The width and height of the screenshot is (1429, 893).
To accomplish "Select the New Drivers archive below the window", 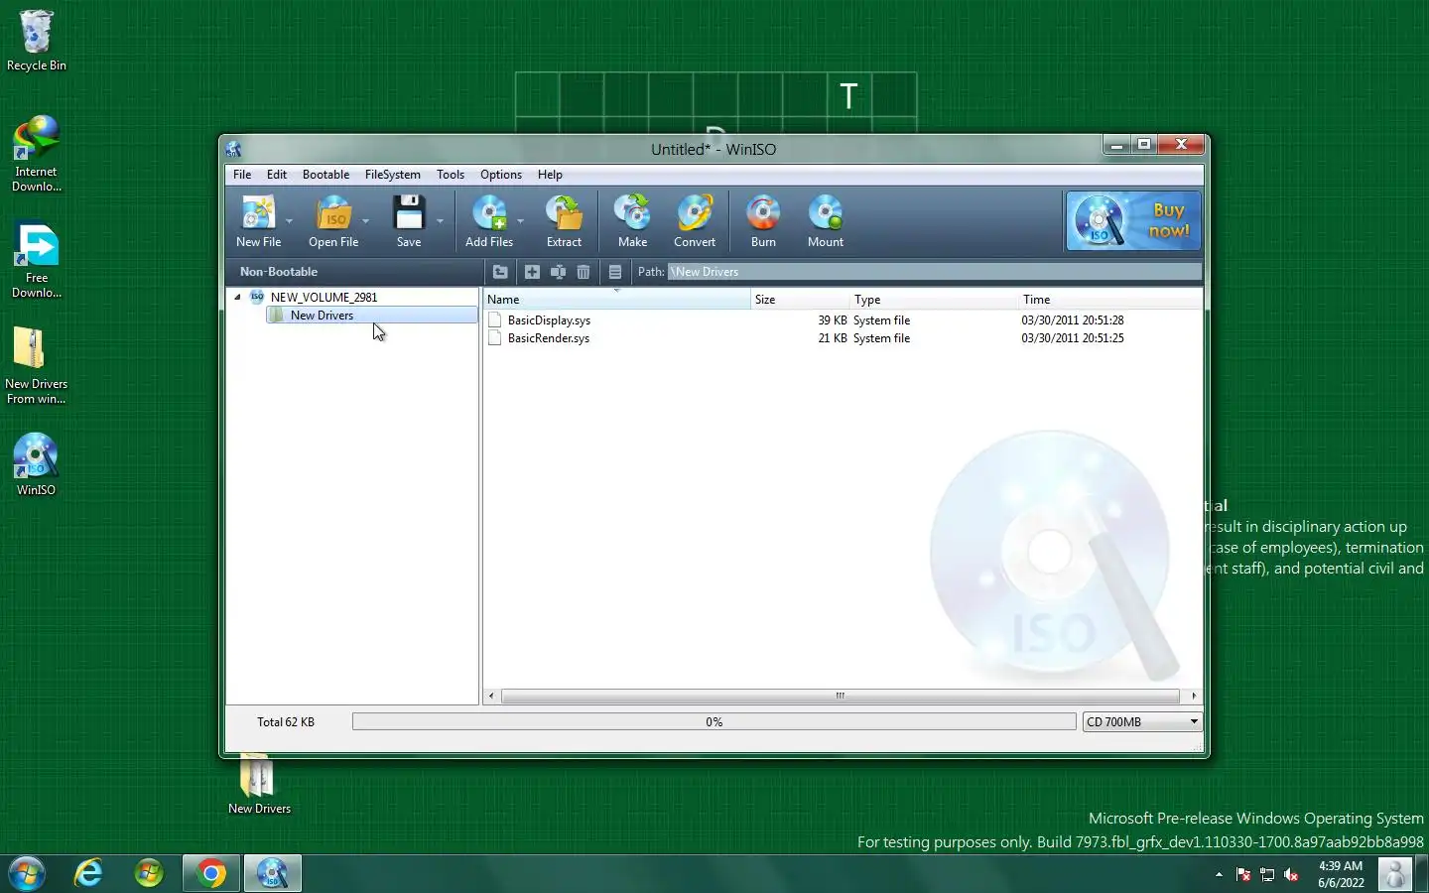I will pyautogui.click(x=259, y=786).
